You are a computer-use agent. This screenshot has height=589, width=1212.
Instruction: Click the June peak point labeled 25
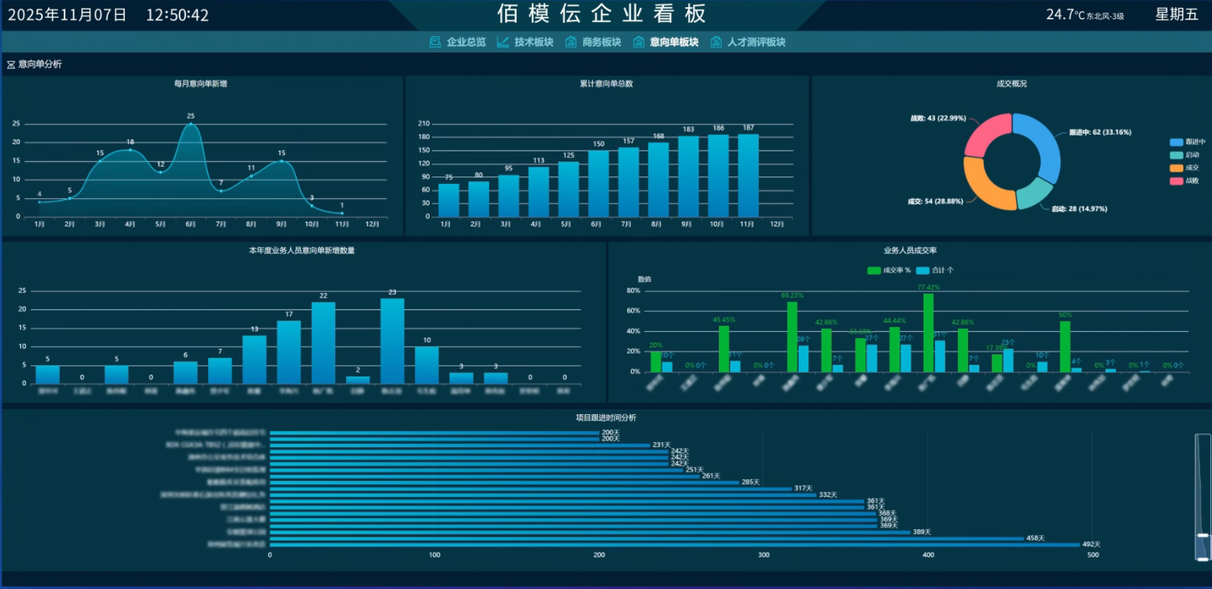(191, 124)
